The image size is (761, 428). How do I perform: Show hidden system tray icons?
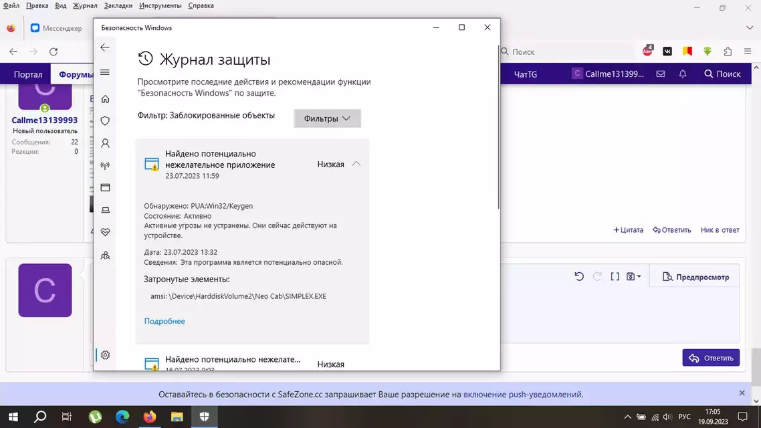tap(627, 417)
